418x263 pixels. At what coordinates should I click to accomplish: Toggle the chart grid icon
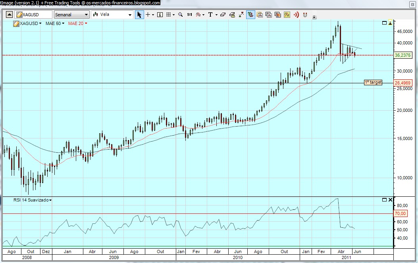pyautogui.click(x=168, y=15)
